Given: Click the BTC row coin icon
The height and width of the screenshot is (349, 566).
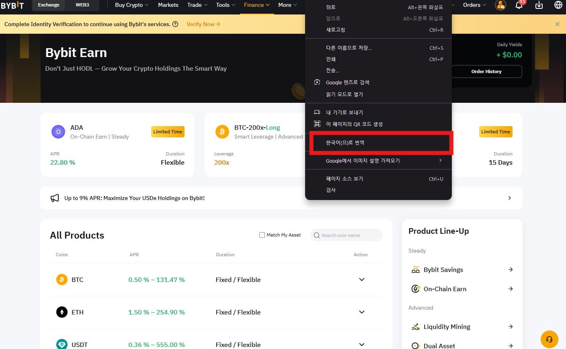Looking at the screenshot, I should [x=62, y=280].
